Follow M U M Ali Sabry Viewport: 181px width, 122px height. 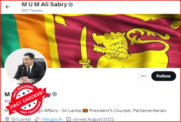164,76
